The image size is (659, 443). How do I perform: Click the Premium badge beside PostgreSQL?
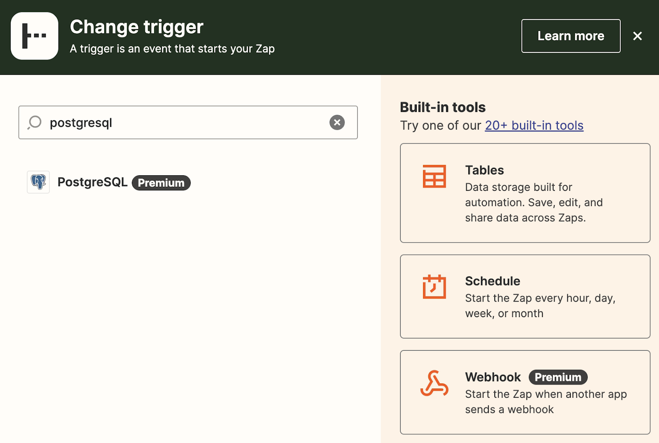161,183
